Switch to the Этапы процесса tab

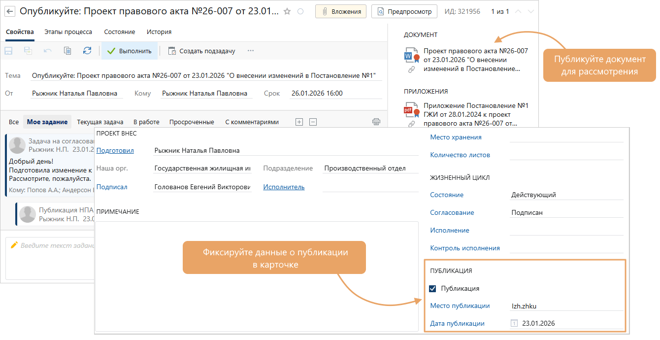tap(68, 32)
